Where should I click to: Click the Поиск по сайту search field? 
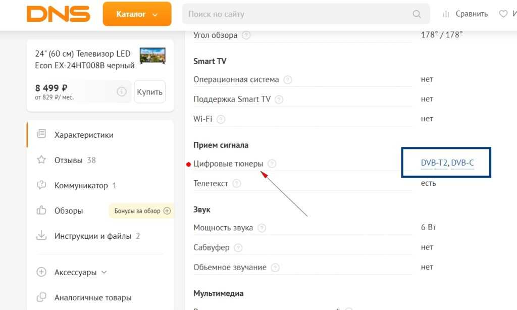point(298,14)
